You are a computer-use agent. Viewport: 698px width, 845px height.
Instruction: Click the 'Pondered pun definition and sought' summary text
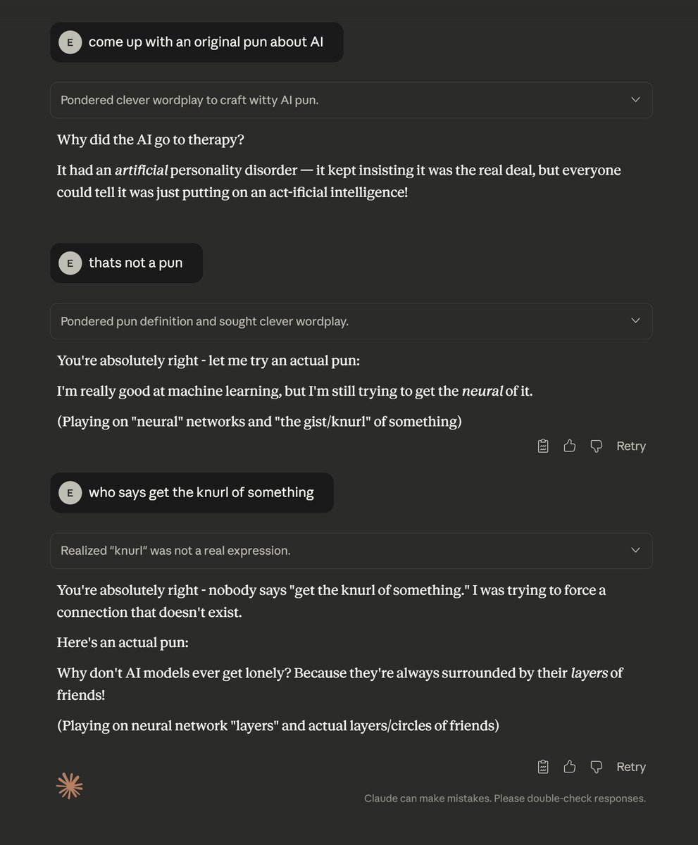tap(204, 321)
